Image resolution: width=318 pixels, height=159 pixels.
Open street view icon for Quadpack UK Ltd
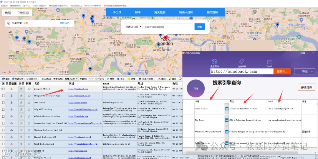[21, 89]
